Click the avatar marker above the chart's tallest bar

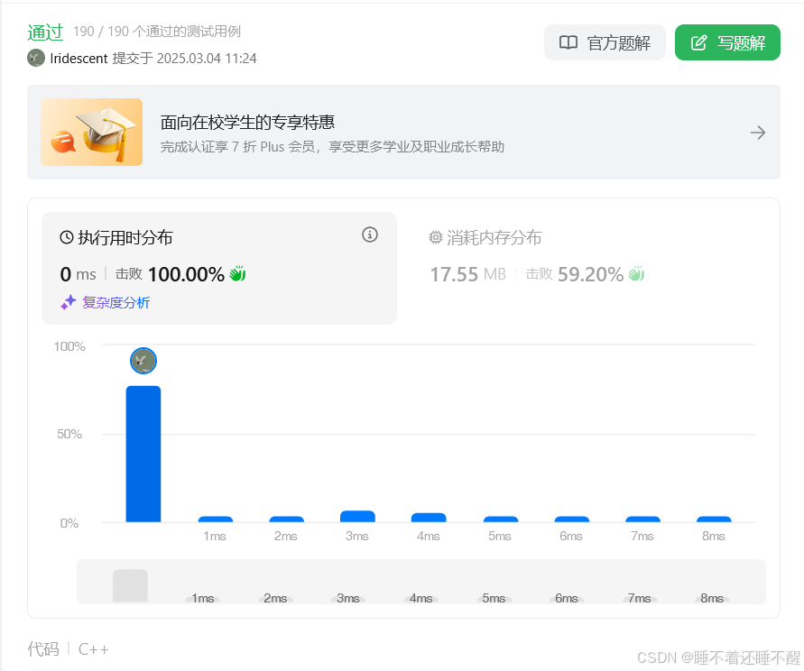pyautogui.click(x=143, y=361)
